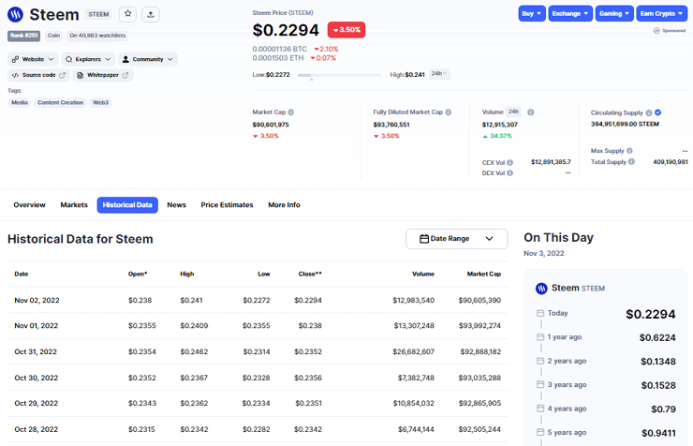693x446 pixels.
Task: Click the Coin type label chip
Action: 54,36
